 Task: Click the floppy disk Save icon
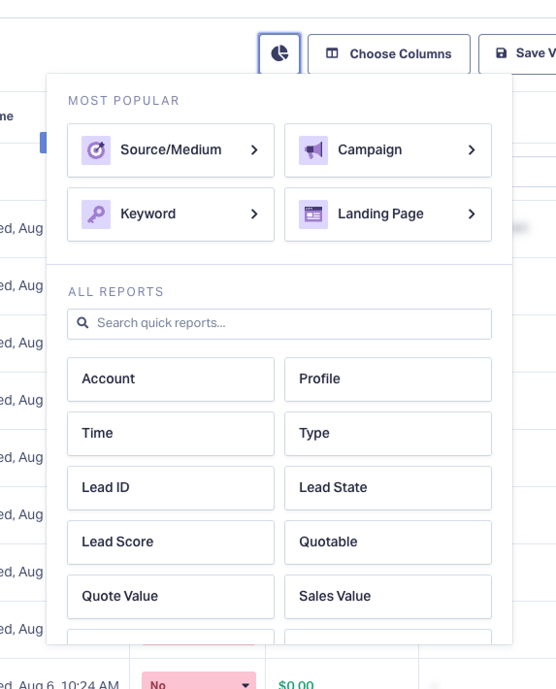[501, 53]
